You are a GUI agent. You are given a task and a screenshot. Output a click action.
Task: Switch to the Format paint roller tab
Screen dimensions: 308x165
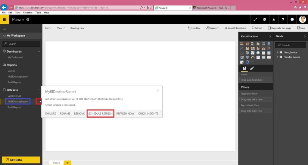click(x=252, y=68)
